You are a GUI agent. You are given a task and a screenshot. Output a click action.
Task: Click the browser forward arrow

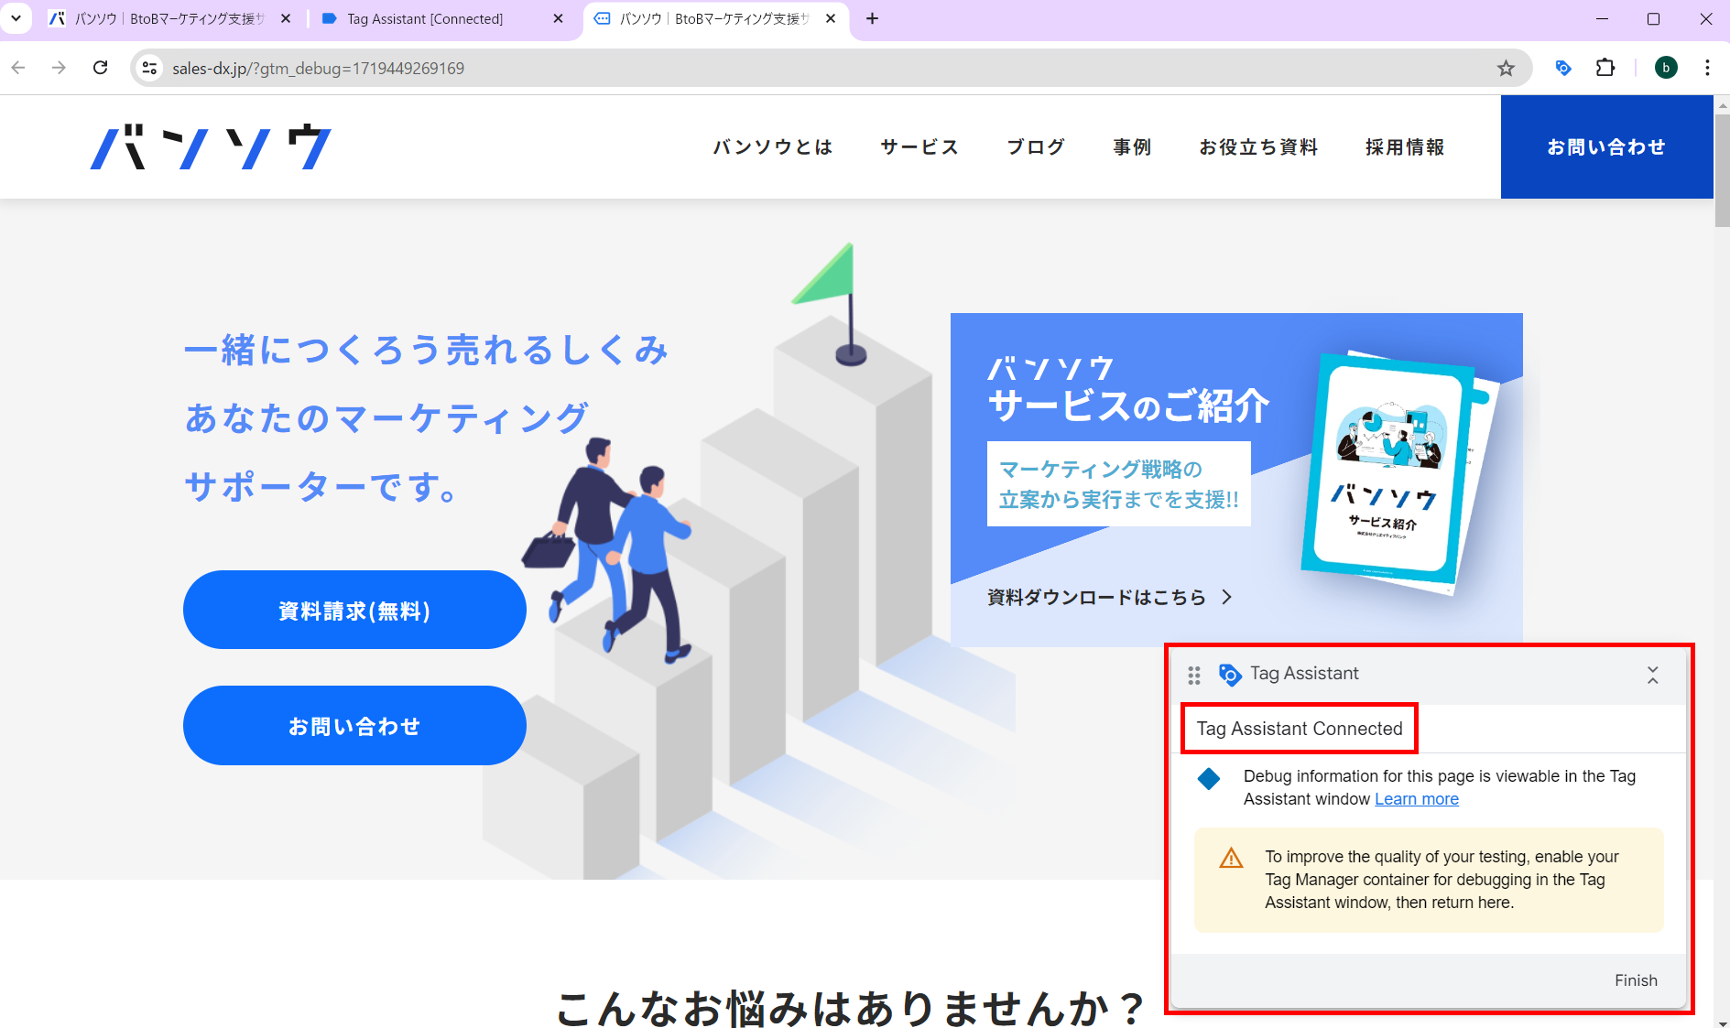point(59,68)
